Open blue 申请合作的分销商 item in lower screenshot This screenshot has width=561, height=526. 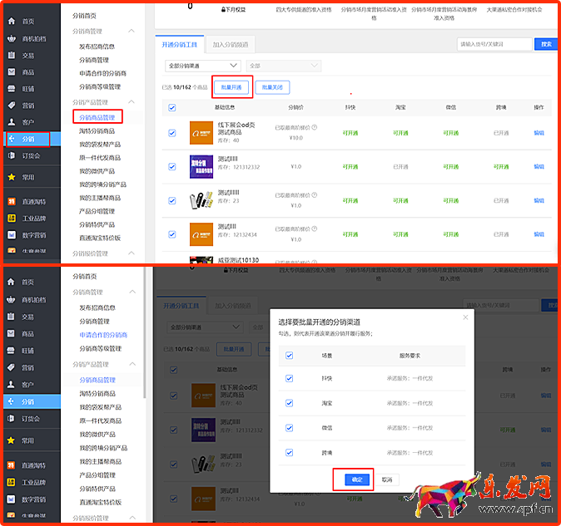tap(103, 335)
